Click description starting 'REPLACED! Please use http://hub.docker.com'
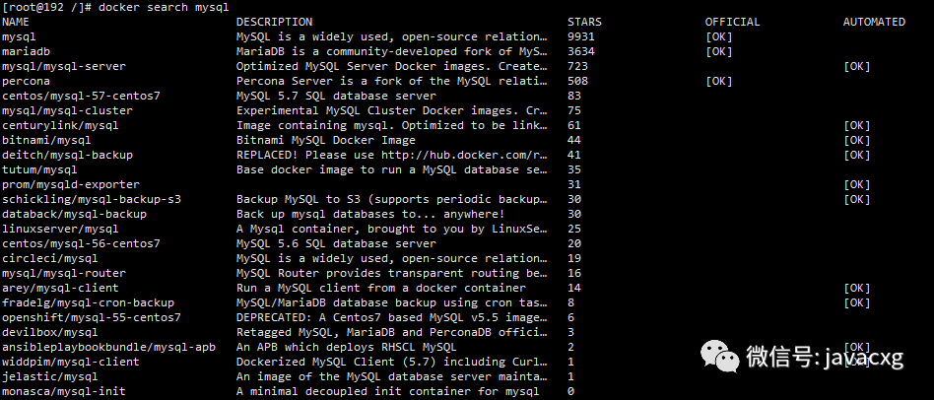 [x=391, y=155]
